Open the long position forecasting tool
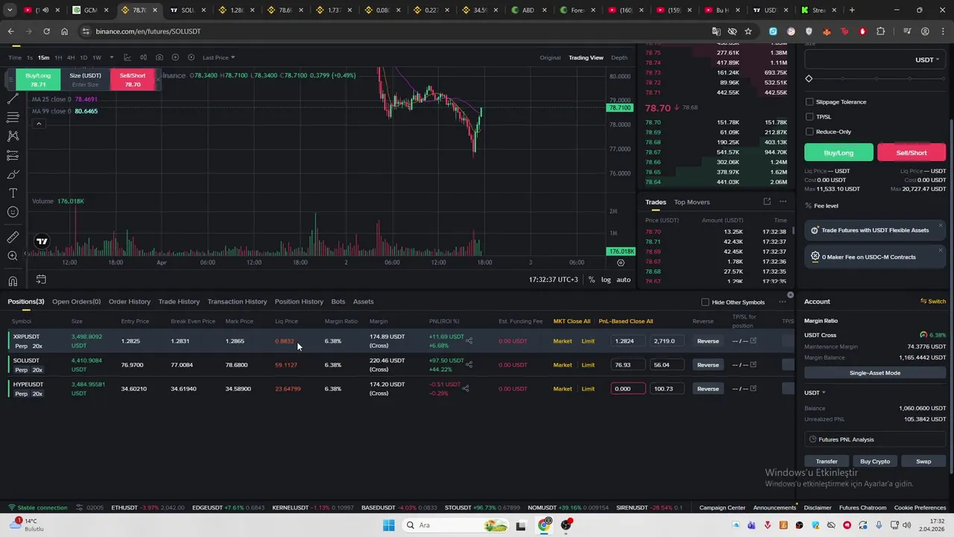The image size is (954, 537). (x=13, y=155)
